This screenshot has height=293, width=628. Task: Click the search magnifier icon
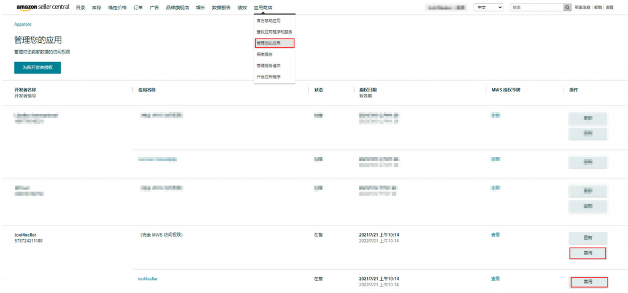tap(567, 7)
